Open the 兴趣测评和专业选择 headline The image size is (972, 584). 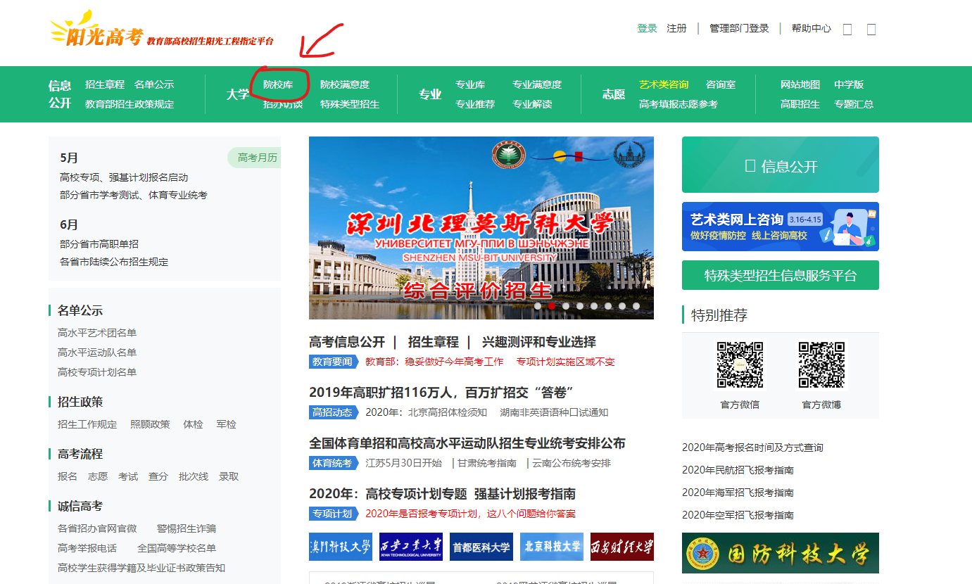538,342
